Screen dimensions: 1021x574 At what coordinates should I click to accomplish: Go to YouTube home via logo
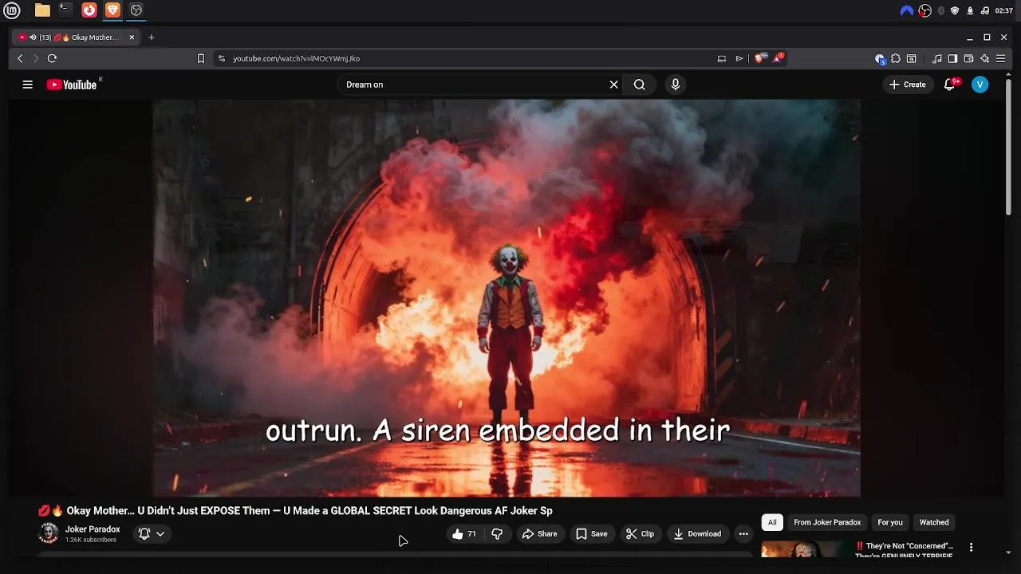tap(72, 85)
